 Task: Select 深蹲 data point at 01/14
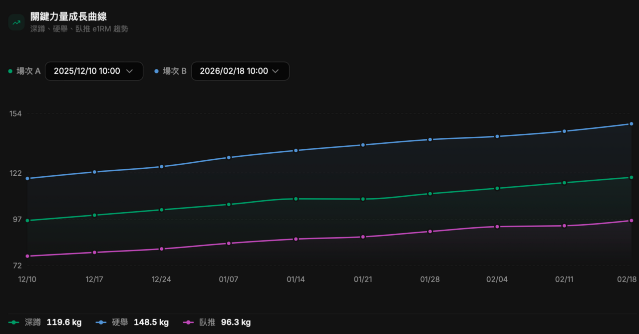click(296, 199)
